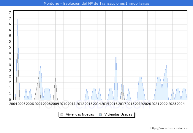Click the 2010 x-axis label
Viewport: 193px width, 133px height.
[63, 104]
